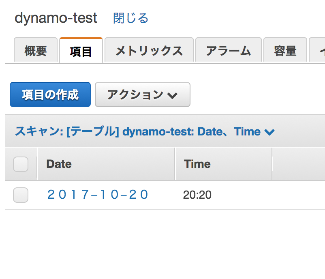Select the 項目 tab

coord(81,50)
